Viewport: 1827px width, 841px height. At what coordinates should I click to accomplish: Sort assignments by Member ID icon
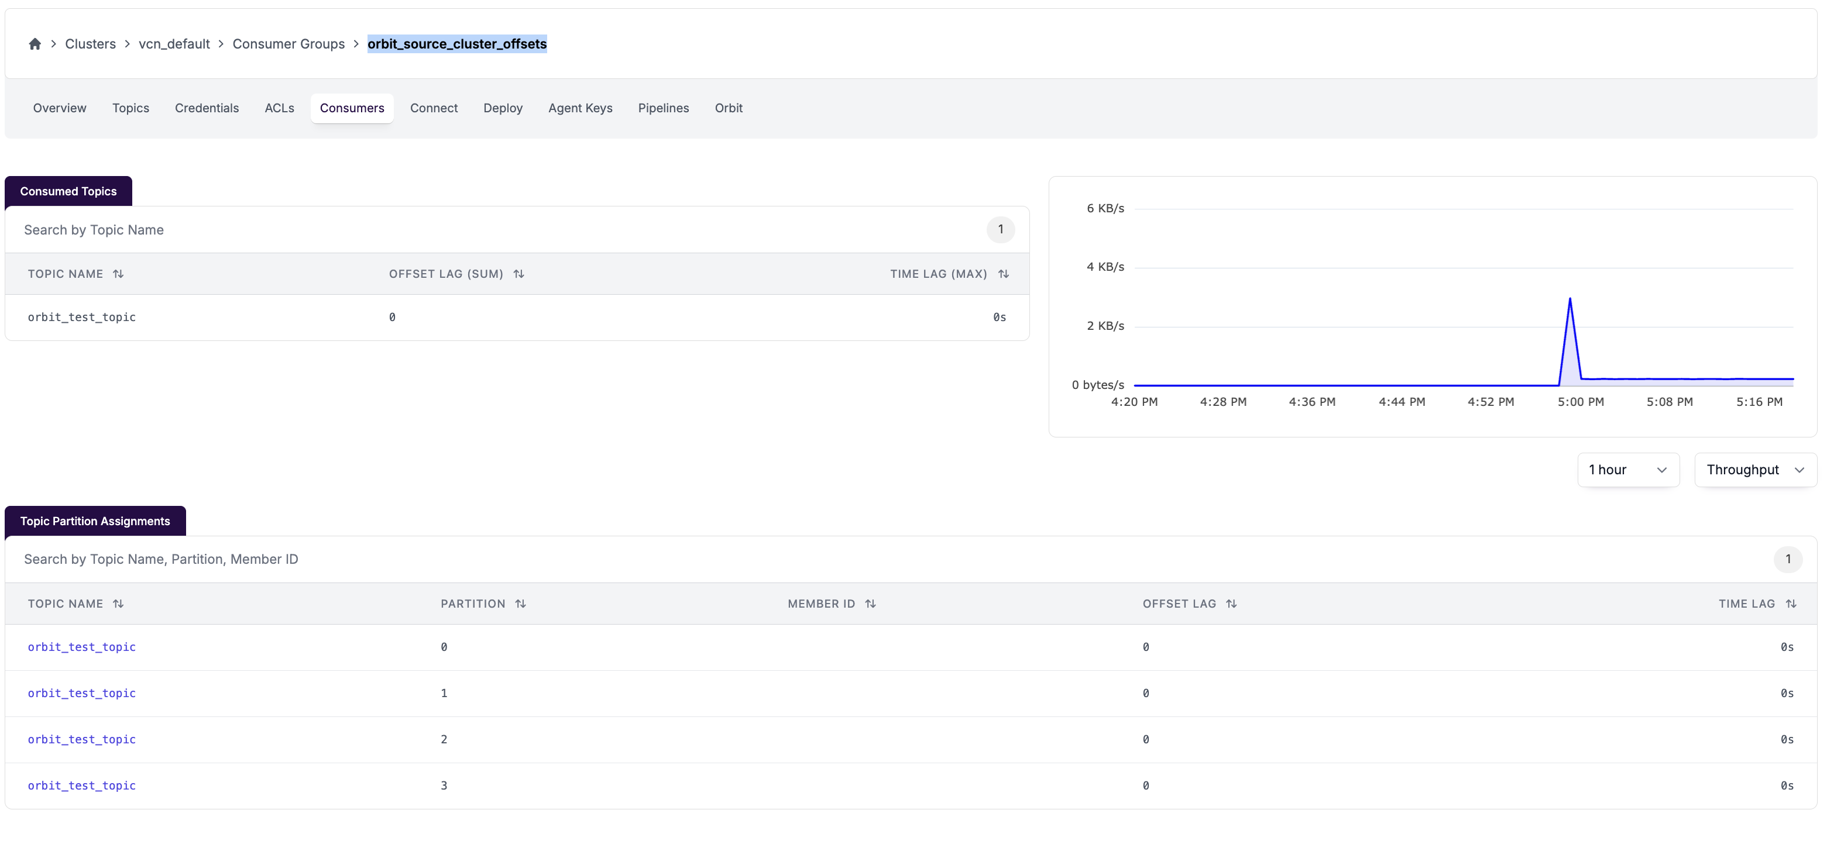coord(870,604)
